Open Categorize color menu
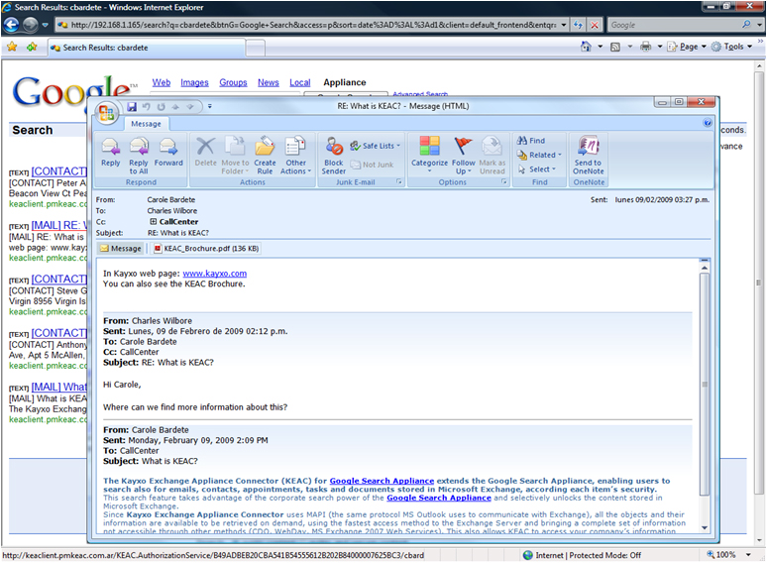This screenshot has width=767, height=563. (429, 155)
